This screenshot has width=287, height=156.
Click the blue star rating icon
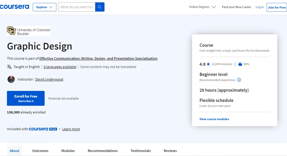208,64
